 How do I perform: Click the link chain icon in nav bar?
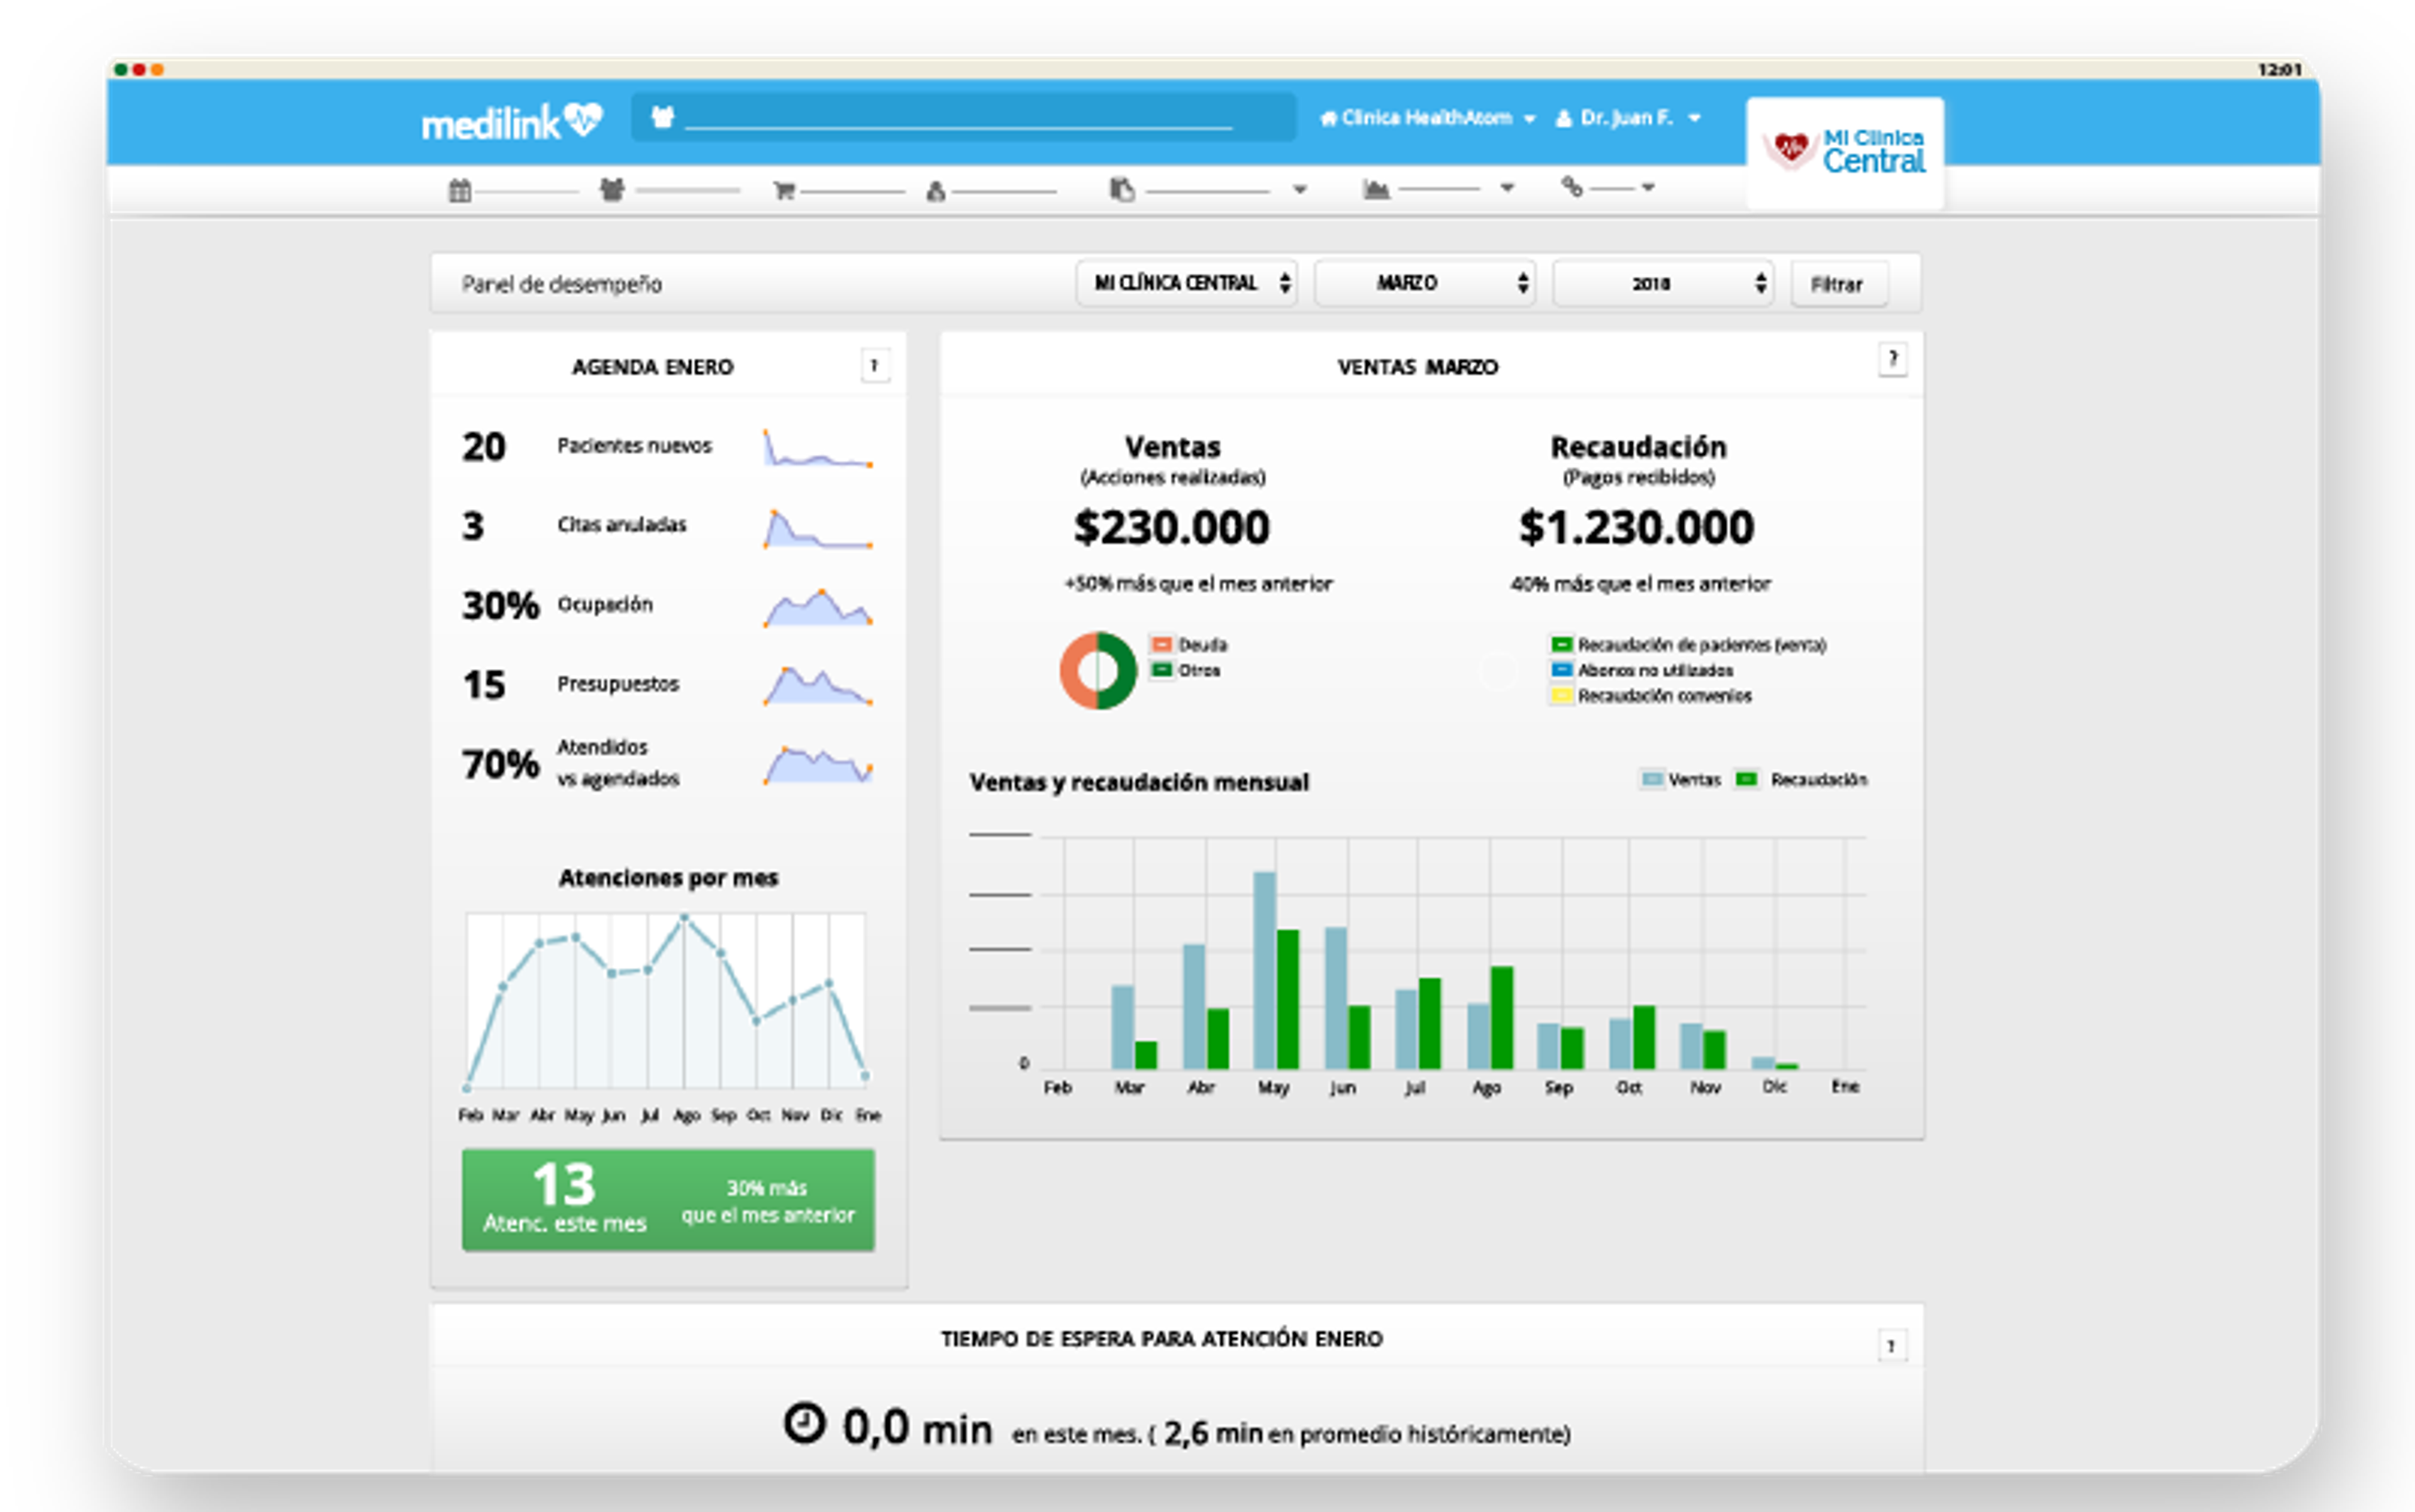pyautogui.click(x=1572, y=187)
